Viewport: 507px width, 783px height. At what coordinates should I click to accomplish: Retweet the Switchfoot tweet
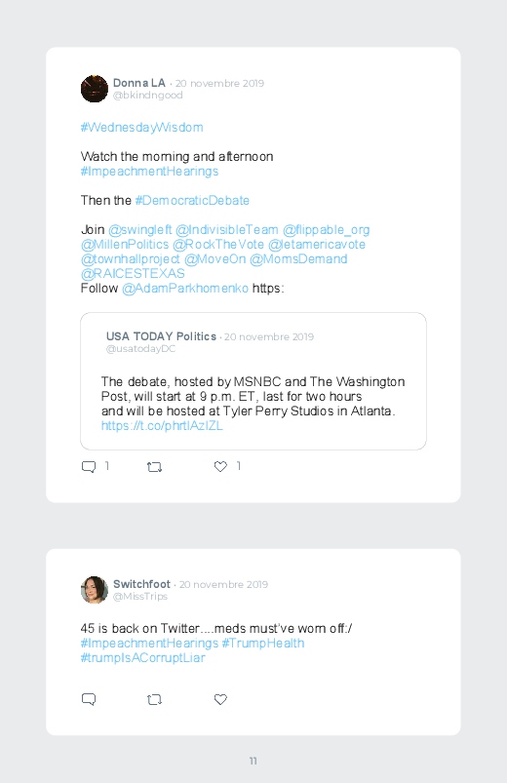(154, 699)
